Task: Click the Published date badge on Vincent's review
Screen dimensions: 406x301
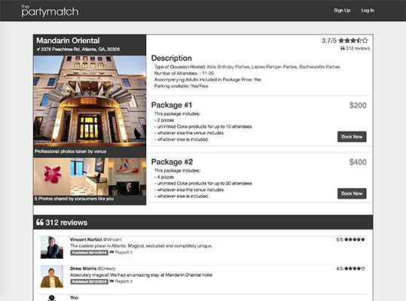Action: [89, 253]
